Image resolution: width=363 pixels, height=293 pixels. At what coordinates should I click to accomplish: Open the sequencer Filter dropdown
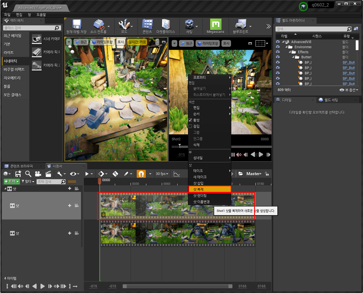pyautogui.click(x=28, y=181)
